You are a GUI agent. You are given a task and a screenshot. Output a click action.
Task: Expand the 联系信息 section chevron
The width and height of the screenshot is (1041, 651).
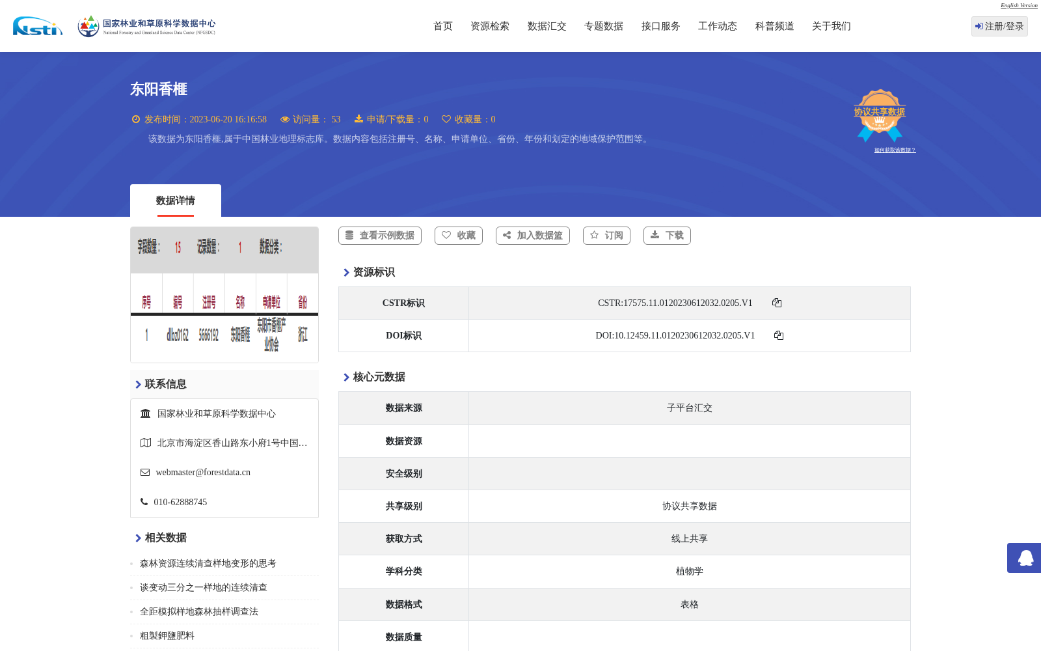(138, 385)
